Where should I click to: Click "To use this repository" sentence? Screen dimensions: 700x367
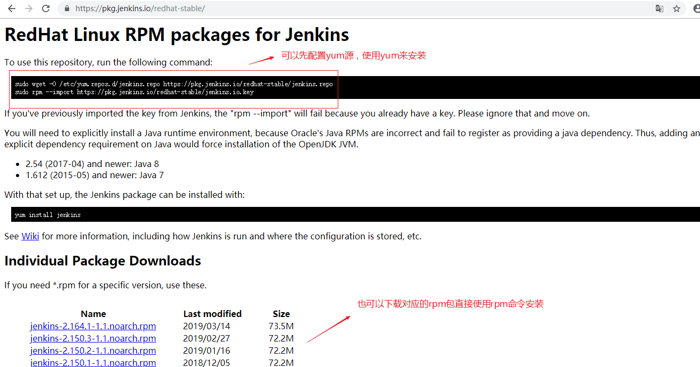(109, 62)
